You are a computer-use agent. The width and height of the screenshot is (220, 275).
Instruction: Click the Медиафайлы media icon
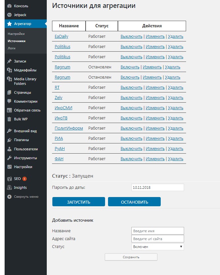(9, 70)
